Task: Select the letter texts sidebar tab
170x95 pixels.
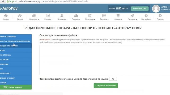Action: (16, 60)
